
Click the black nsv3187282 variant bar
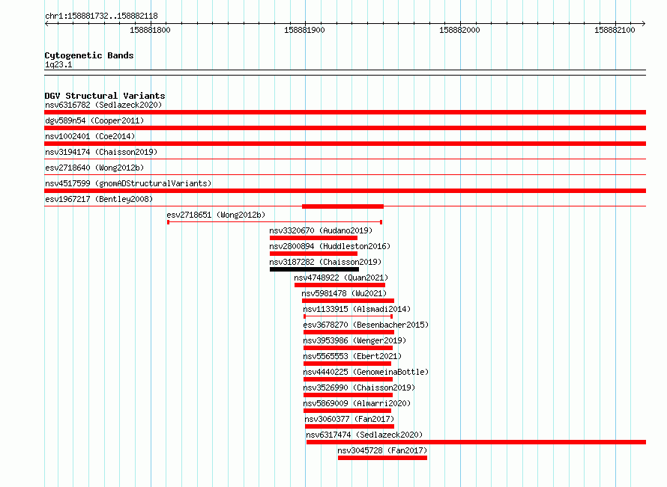point(314,269)
